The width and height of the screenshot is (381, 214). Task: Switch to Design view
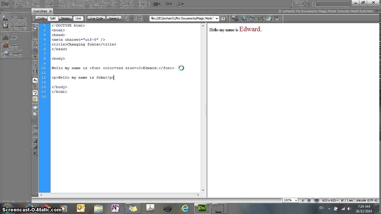(x=65, y=18)
